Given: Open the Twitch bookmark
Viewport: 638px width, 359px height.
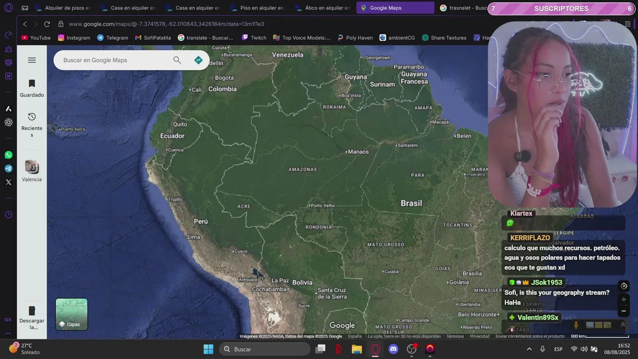Looking at the screenshot, I should point(254,38).
